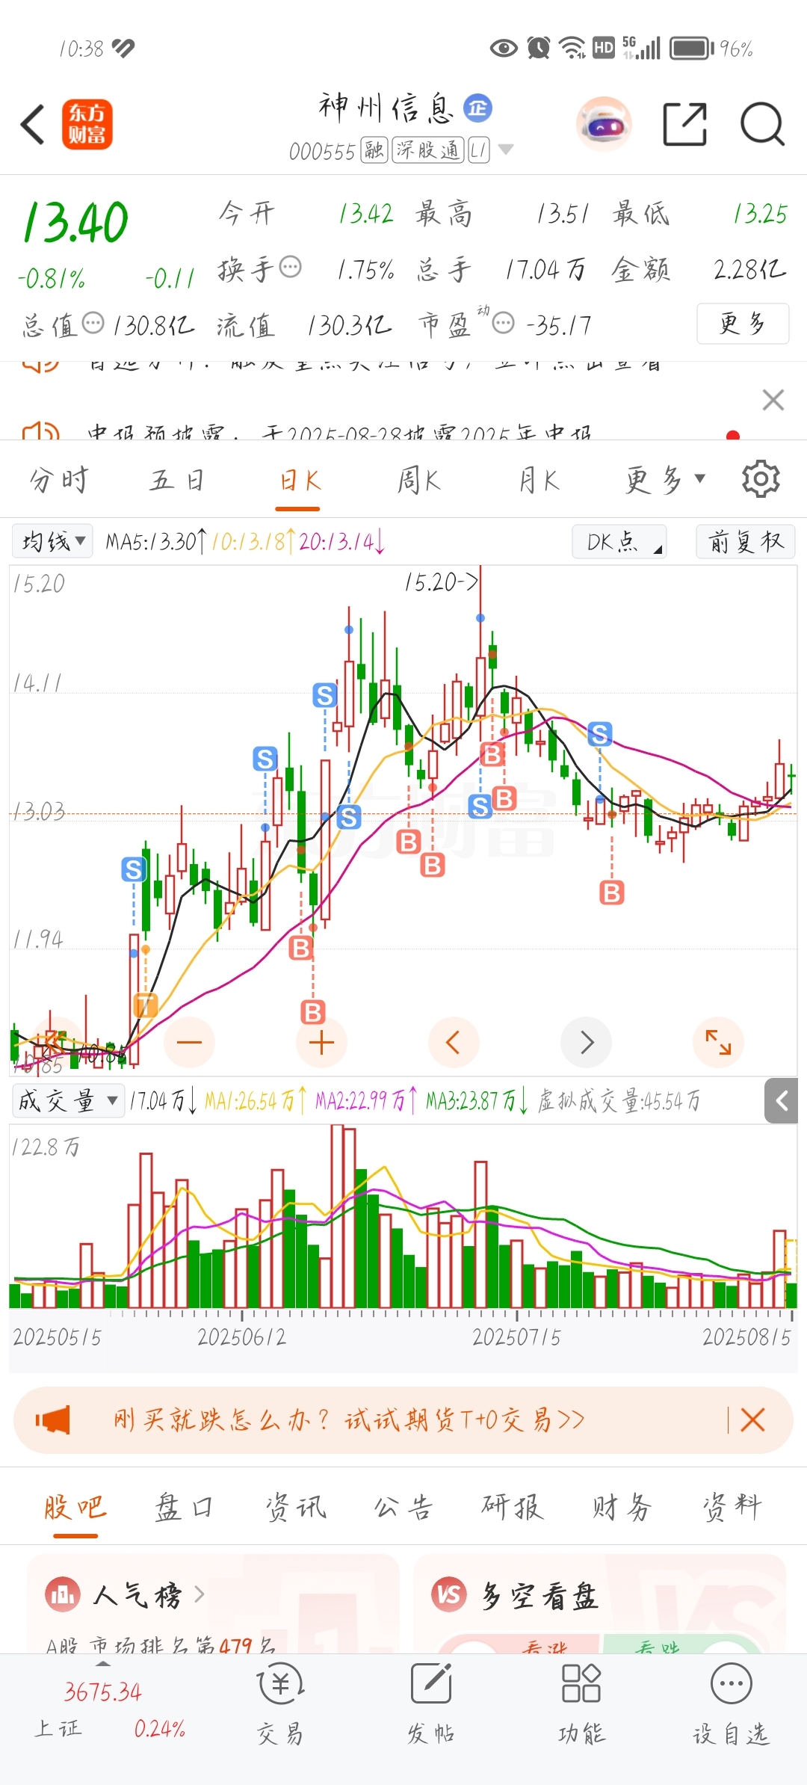Image resolution: width=807 pixels, height=1785 pixels.
Task: Open the 盘口 tab
Action: click(x=184, y=1506)
